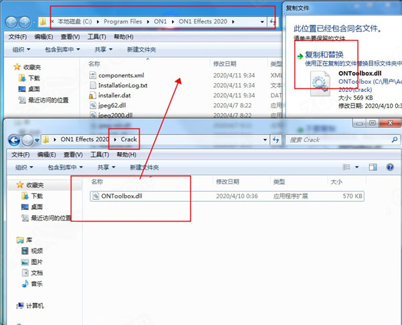This screenshot has width=402, height=325.
Task: Open 下载 folder in Crack window sidebar
Action: [x=37, y=196]
